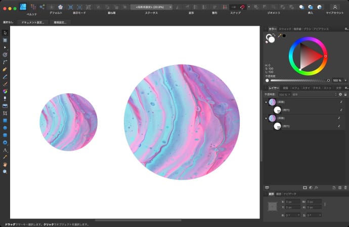Switch to the スウォッチ (Swatches) tab

[x=285, y=30]
